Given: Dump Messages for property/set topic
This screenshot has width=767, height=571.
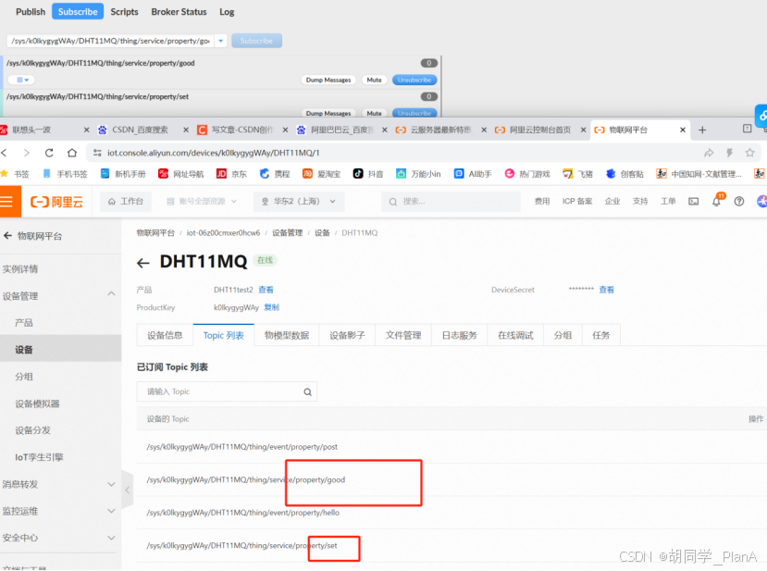Looking at the screenshot, I should tap(328, 113).
